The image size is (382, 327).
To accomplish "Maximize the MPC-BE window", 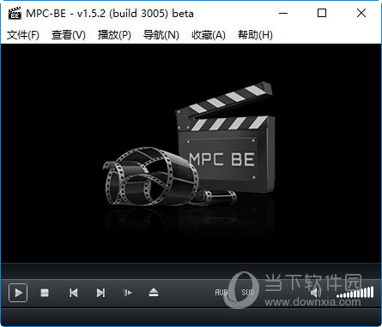I will [x=322, y=13].
